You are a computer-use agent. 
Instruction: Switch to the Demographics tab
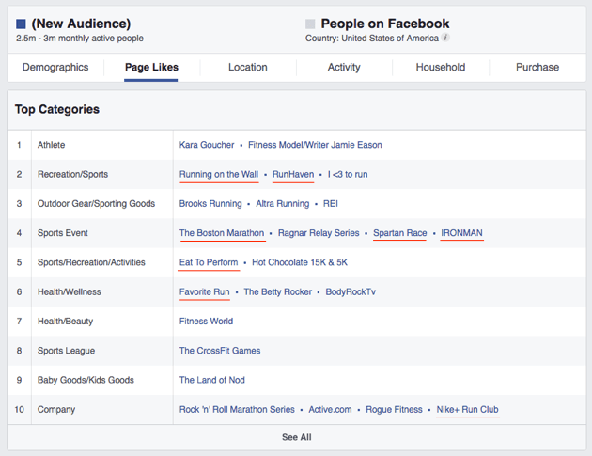(x=55, y=68)
